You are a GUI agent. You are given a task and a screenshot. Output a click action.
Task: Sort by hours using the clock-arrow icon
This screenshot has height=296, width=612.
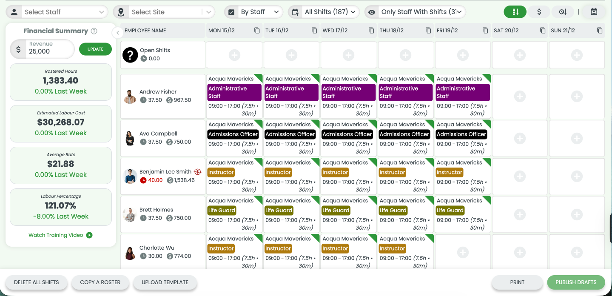click(x=563, y=11)
